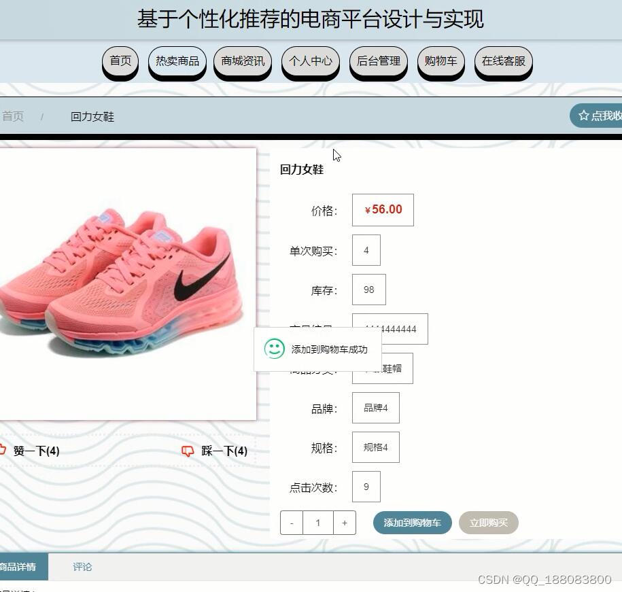
Task: Click the quantity input field showing 1
Action: [x=318, y=523]
